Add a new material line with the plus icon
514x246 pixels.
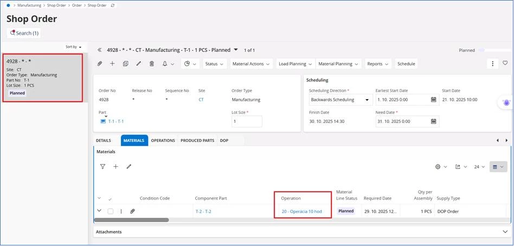[115, 166]
